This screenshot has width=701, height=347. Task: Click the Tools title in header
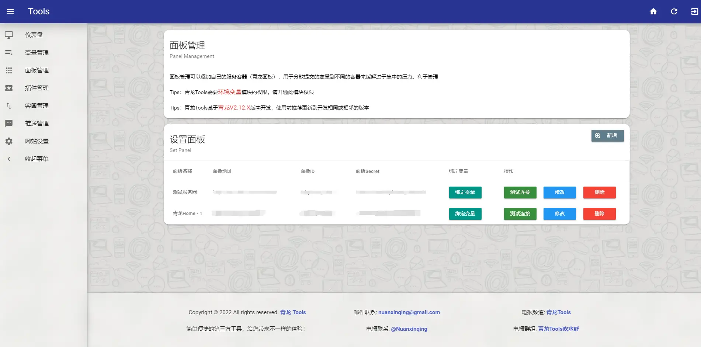click(39, 11)
